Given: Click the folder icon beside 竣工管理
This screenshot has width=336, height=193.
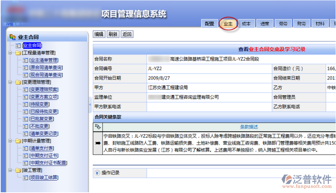Looking at the screenshot, I should [18, 170].
